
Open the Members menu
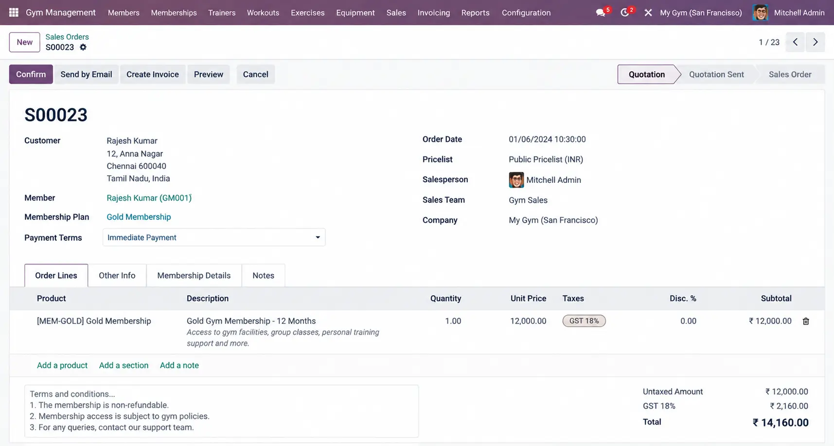(x=124, y=13)
